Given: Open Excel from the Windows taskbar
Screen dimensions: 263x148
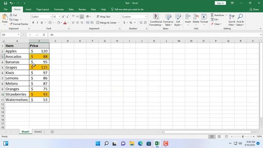Looking at the screenshot, I should [157, 143].
